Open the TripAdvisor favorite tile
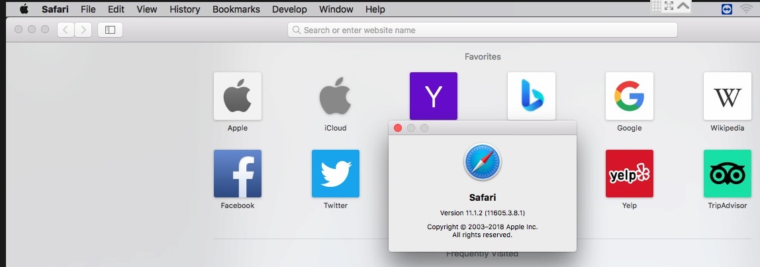Viewport: 760px width, 267px height. (x=727, y=174)
